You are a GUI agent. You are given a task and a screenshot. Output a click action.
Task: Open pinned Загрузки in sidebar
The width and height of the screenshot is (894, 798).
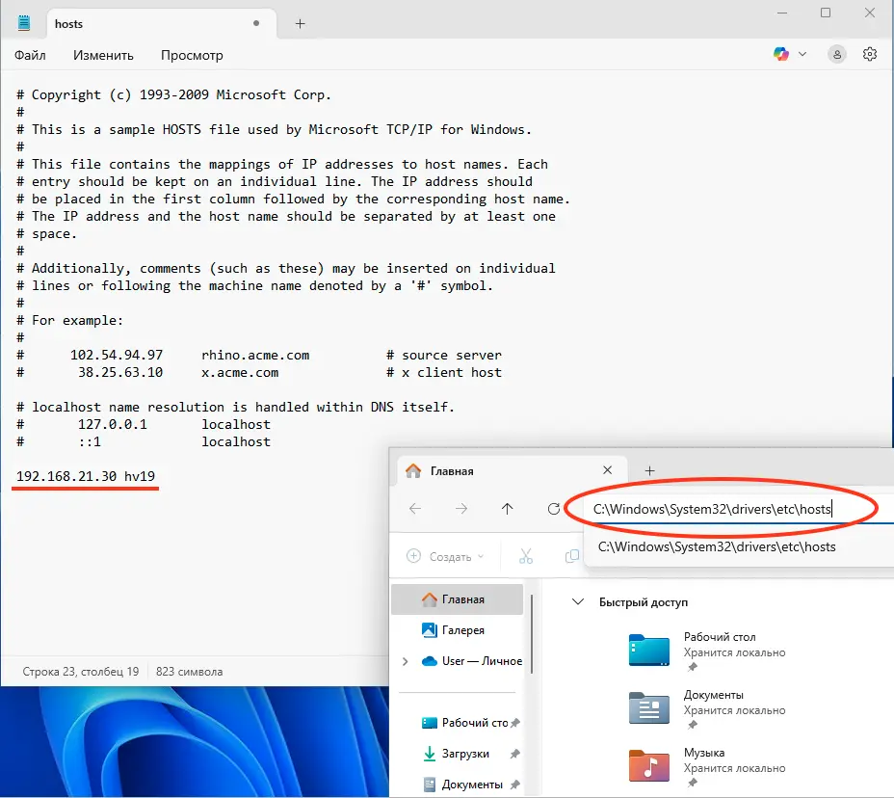pyautogui.click(x=456, y=754)
